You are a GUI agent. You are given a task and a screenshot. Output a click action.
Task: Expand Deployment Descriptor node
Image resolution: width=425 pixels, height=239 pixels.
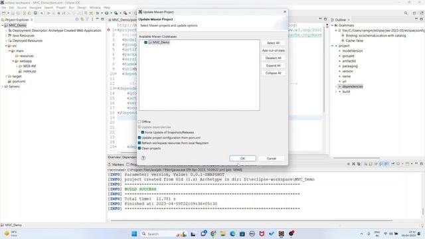tap(6, 31)
